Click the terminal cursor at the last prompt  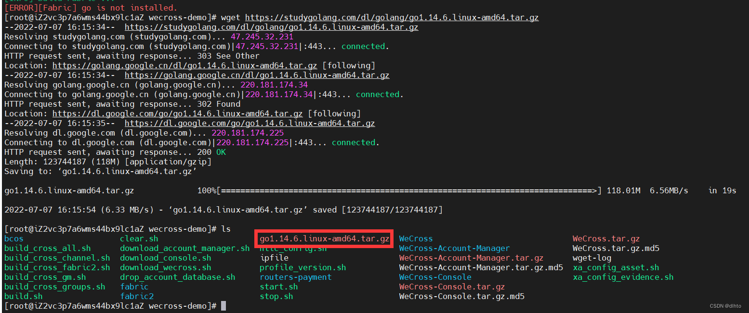223,306
